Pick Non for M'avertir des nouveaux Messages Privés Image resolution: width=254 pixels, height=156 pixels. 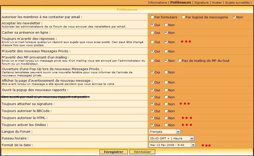[166, 51]
